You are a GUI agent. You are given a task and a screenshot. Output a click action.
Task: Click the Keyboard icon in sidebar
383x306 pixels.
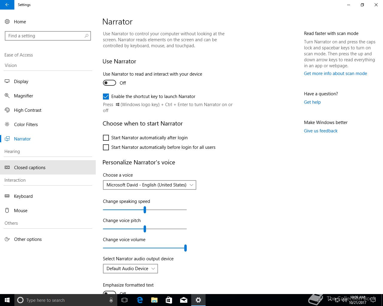7,196
